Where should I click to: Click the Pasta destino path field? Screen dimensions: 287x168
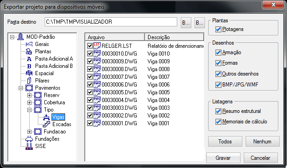coord(111,22)
